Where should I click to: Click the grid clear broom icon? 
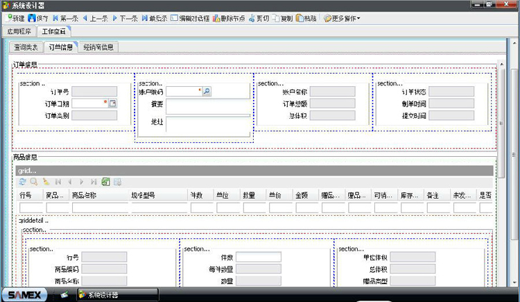[x=46, y=182]
